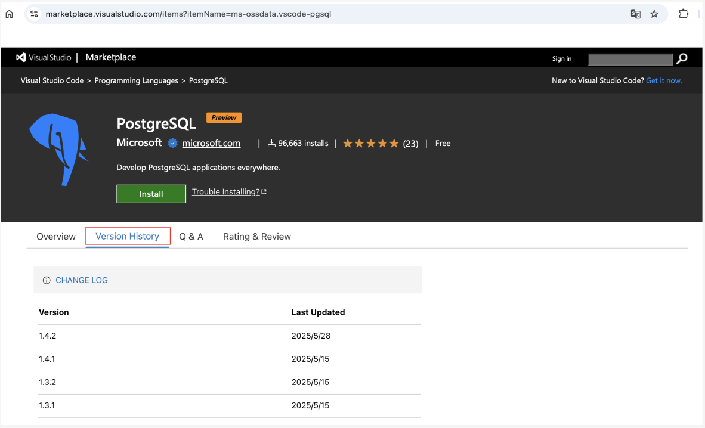Select version 1.3.2 cell

47,382
